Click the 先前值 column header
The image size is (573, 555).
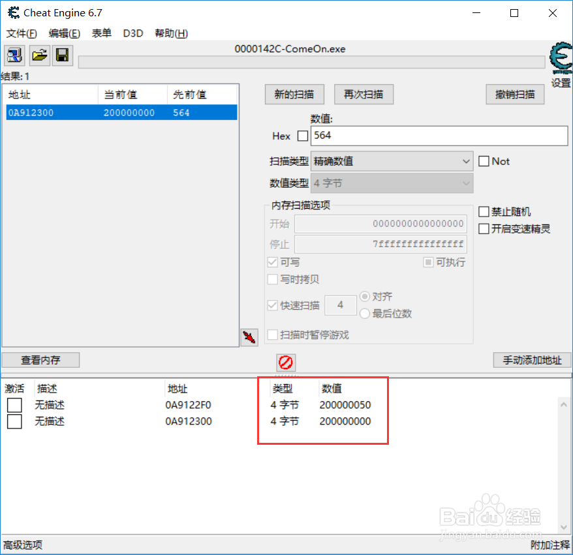pos(202,95)
